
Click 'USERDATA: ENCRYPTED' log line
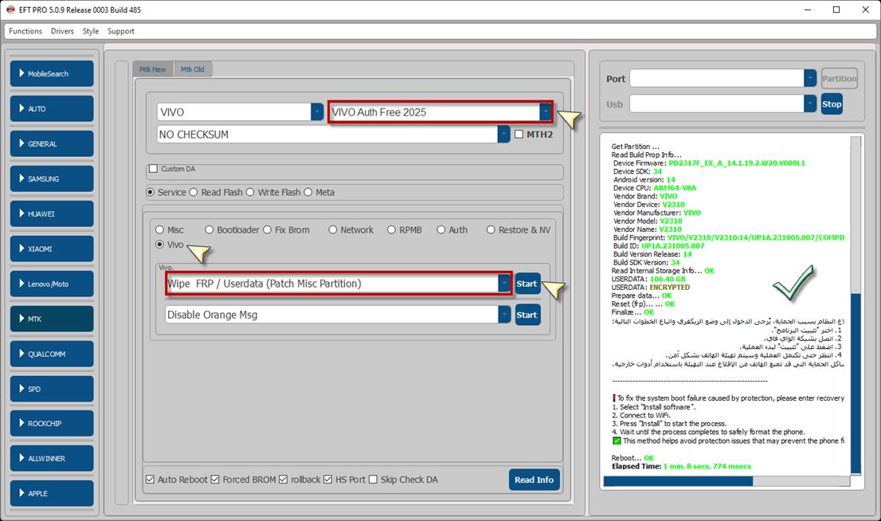(x=651, y=288)
